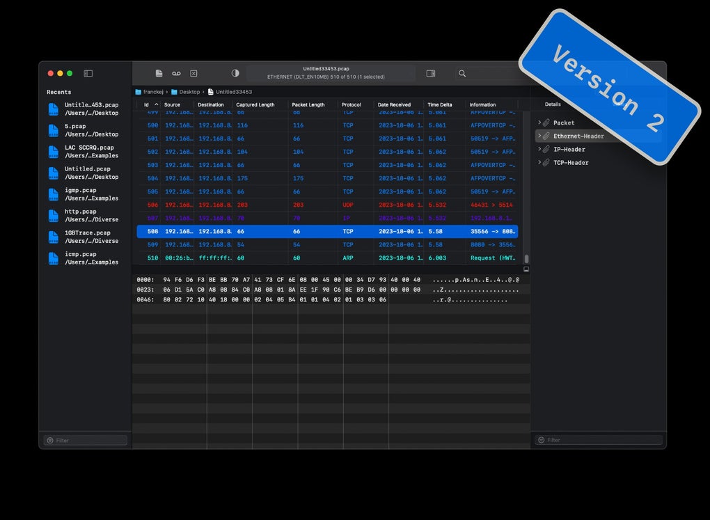Image resolution: width=710 pixels, height=520 pixels.
Task: Click the paperclip icon beside Ethernet-Header
Action: 546,136
